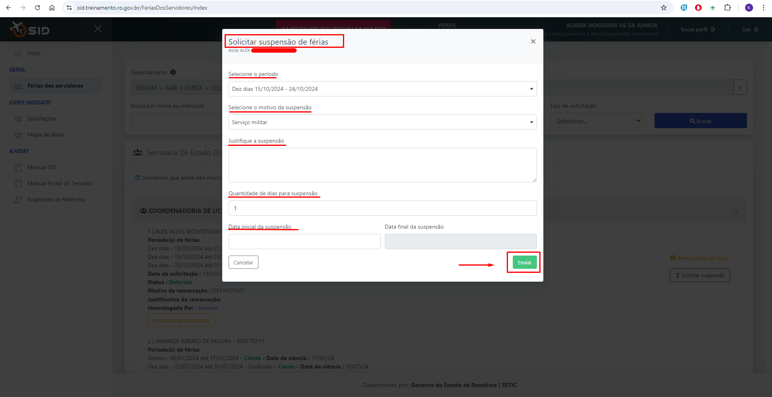Click the Solicitações list icon

tap(18, 119)
